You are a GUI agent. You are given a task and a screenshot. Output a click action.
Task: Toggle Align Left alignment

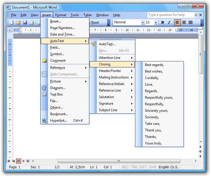177,22
